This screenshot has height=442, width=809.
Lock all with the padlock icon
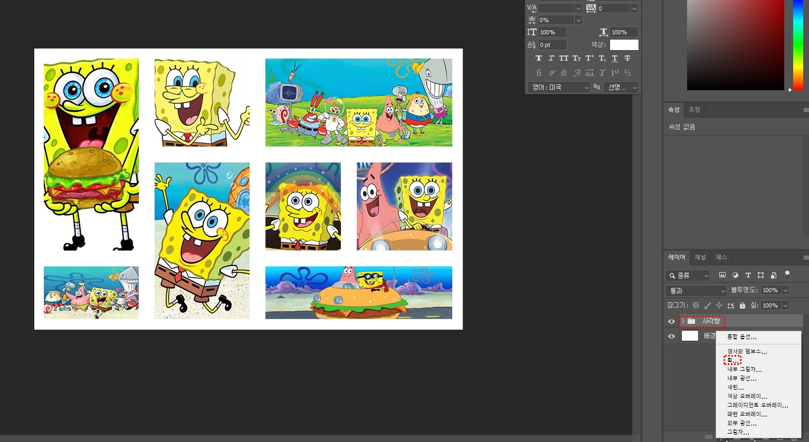click(x=743, y=305)
